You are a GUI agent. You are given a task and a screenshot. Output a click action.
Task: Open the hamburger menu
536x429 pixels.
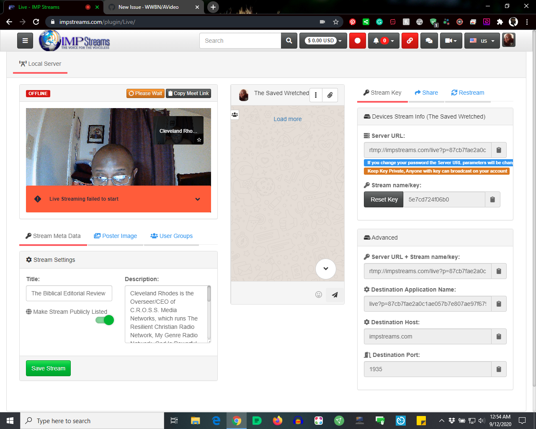25,40
